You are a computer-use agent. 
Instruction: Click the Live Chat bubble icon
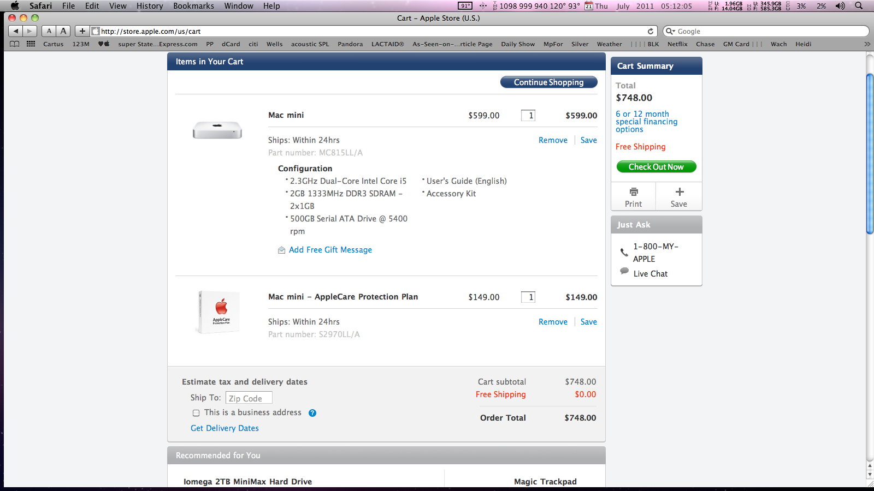(x=624, y=271)
